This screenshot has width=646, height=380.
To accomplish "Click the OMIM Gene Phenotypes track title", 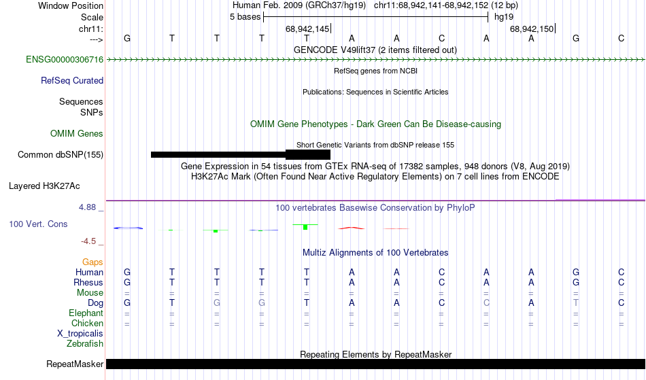I will [376, 124].
